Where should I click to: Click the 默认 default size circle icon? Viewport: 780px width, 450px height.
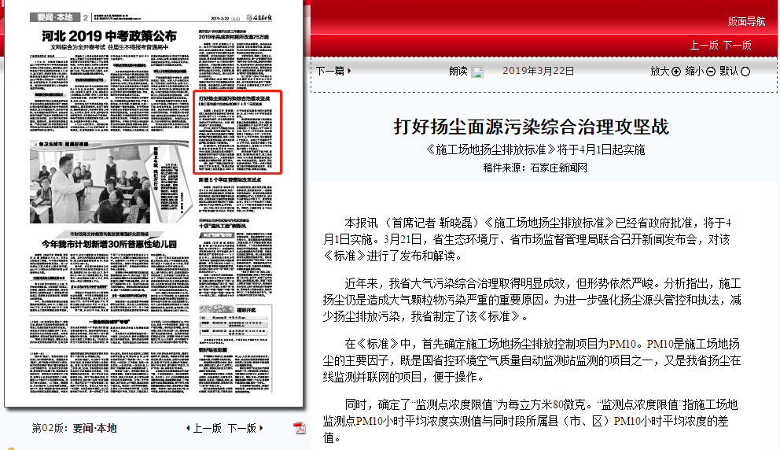tap(745, 72)
